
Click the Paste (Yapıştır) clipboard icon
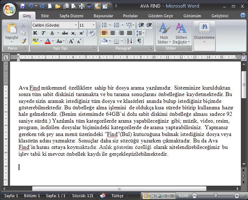point(11,28)
